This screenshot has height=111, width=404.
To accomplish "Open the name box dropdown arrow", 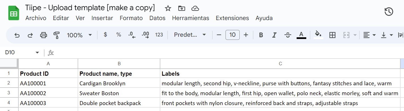I will (x=37, y=53).
